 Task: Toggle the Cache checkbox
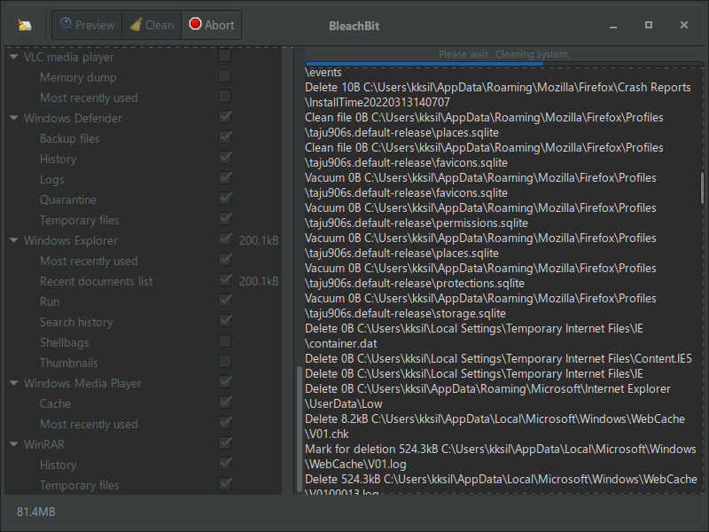coord(225,403)
